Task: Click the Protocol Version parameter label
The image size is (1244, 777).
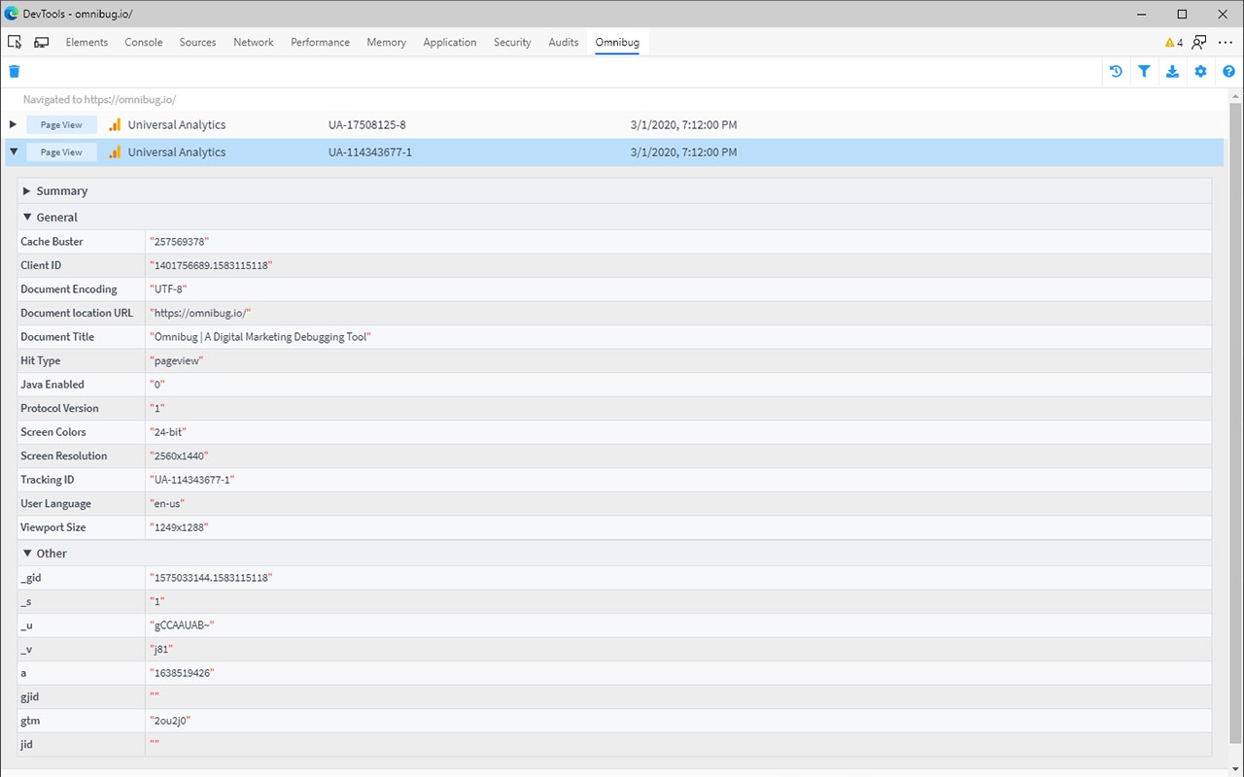Action: (59, 408)
